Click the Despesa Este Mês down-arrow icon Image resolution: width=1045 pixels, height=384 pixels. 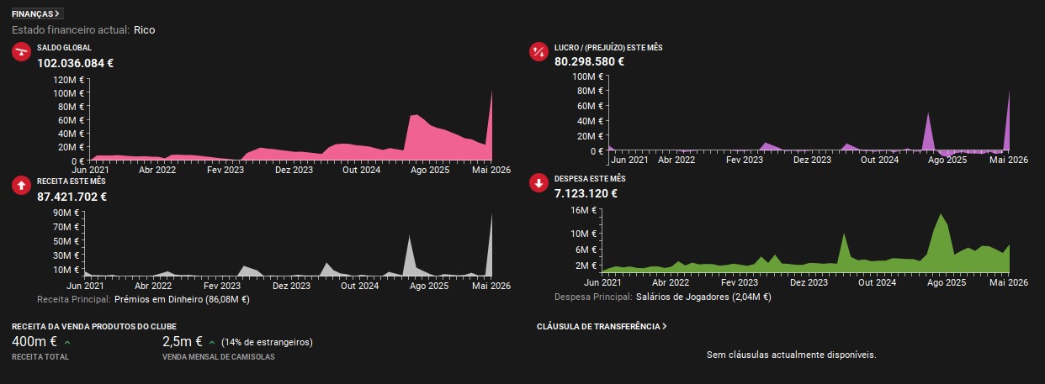(x=538, y=184)
